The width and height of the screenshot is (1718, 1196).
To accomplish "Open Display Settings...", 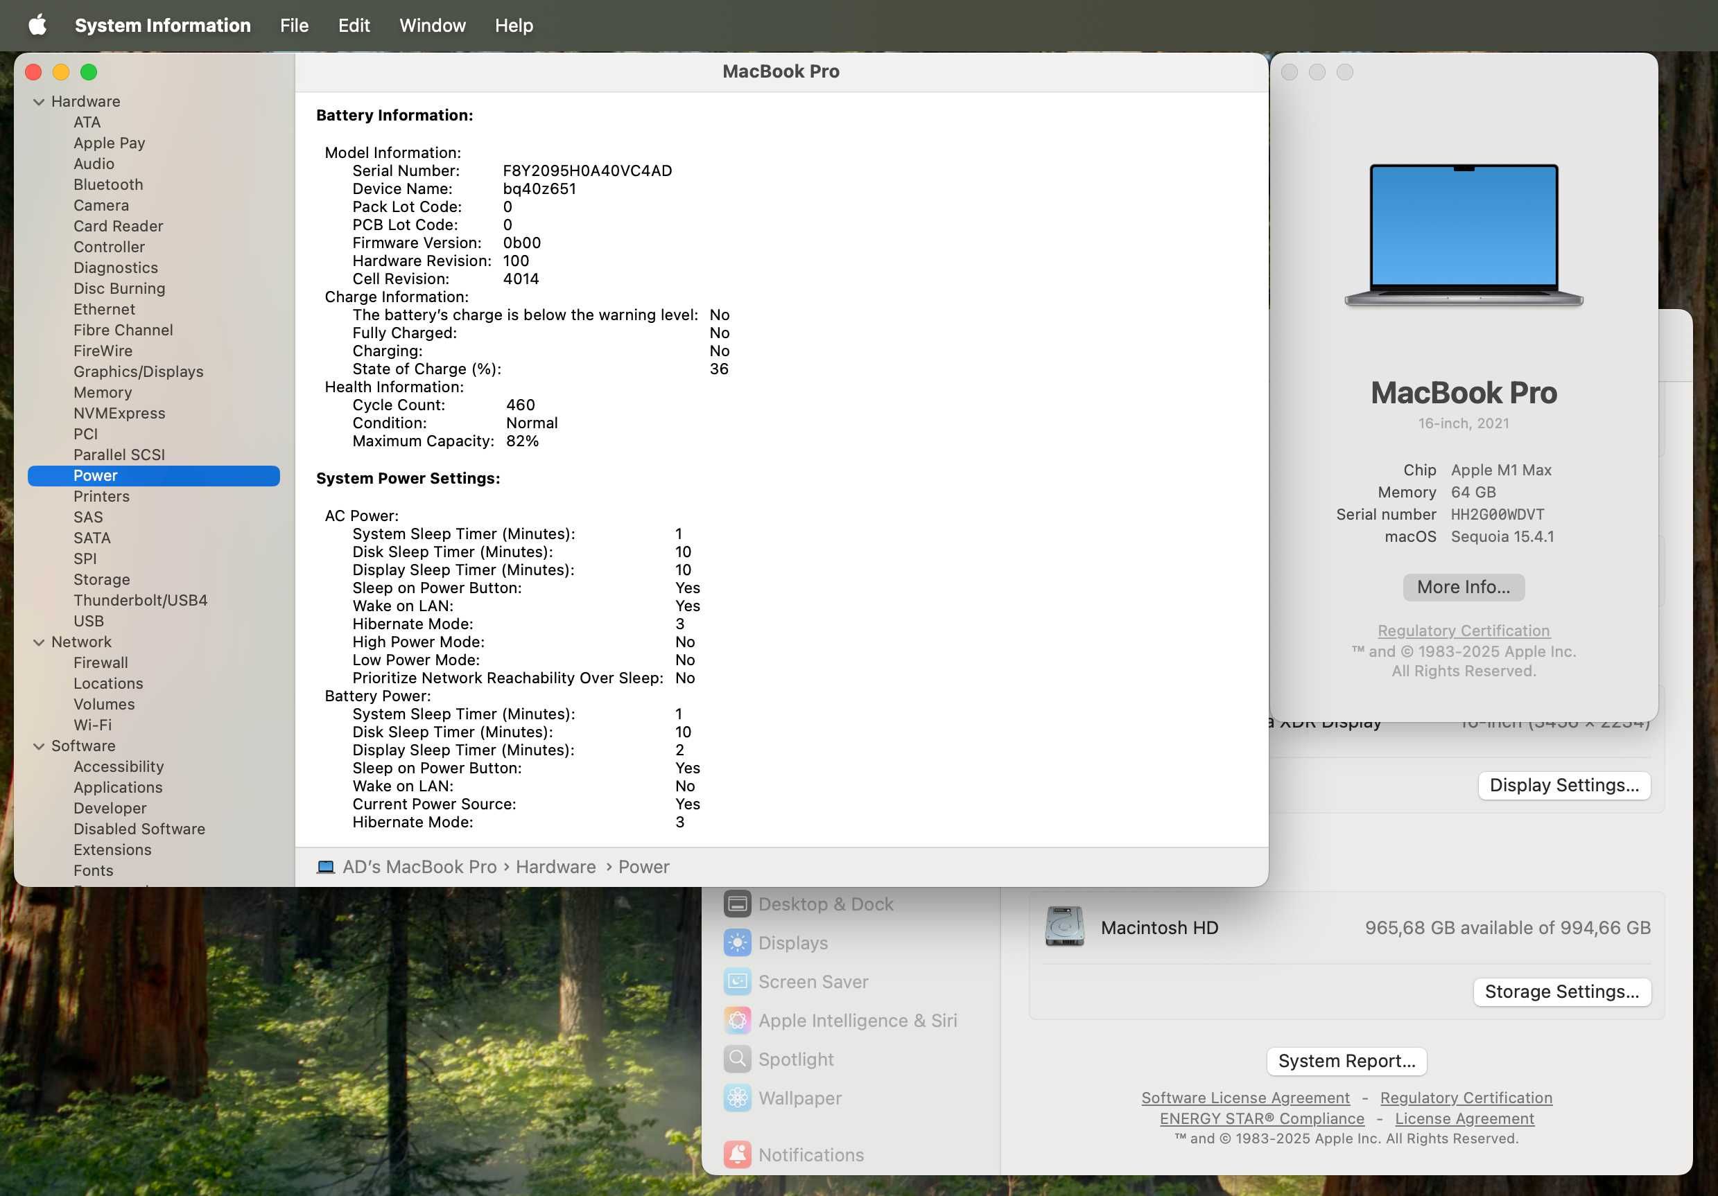I will pyautogui.click(x=1564, y=785).
